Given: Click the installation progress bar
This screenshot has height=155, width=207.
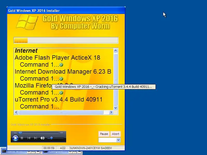Looking at the screenshot, I should pyautogui.click(x=66, y=40).
